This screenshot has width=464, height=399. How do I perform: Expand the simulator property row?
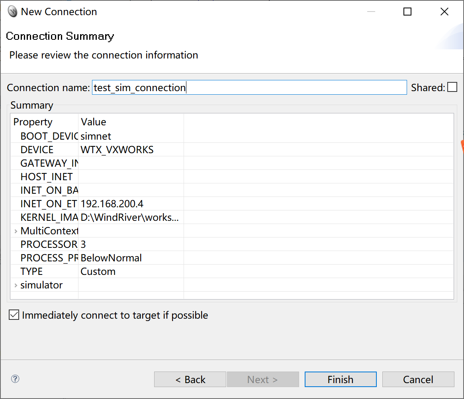coord(15,285)
